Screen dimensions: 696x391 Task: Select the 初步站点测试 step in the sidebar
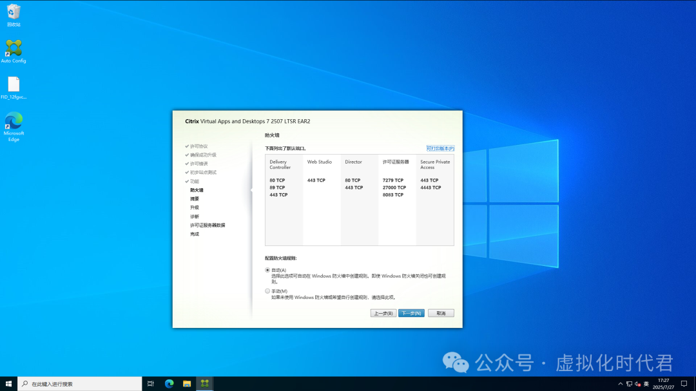(x=203, y=172)
